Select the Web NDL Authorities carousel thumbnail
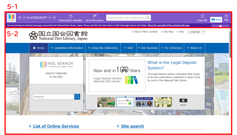The image size is (237, 135). pos(144,102)
